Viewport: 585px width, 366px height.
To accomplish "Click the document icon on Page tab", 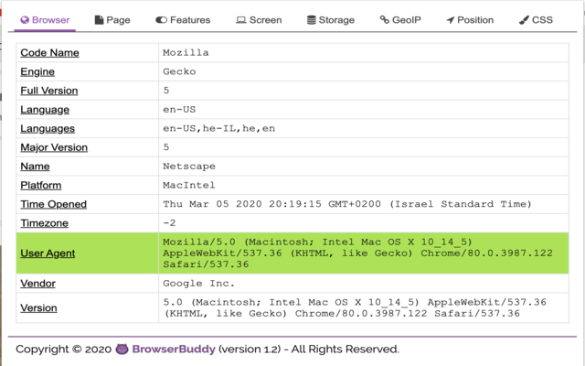I will 99,20.
